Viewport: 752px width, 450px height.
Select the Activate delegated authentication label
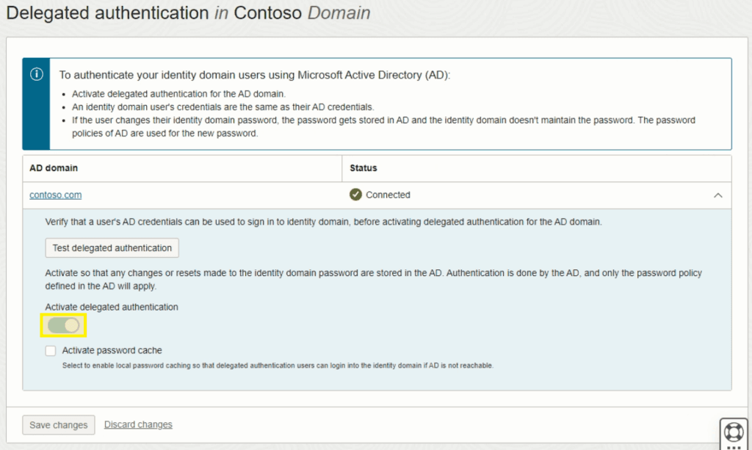(x=112, y=307)
